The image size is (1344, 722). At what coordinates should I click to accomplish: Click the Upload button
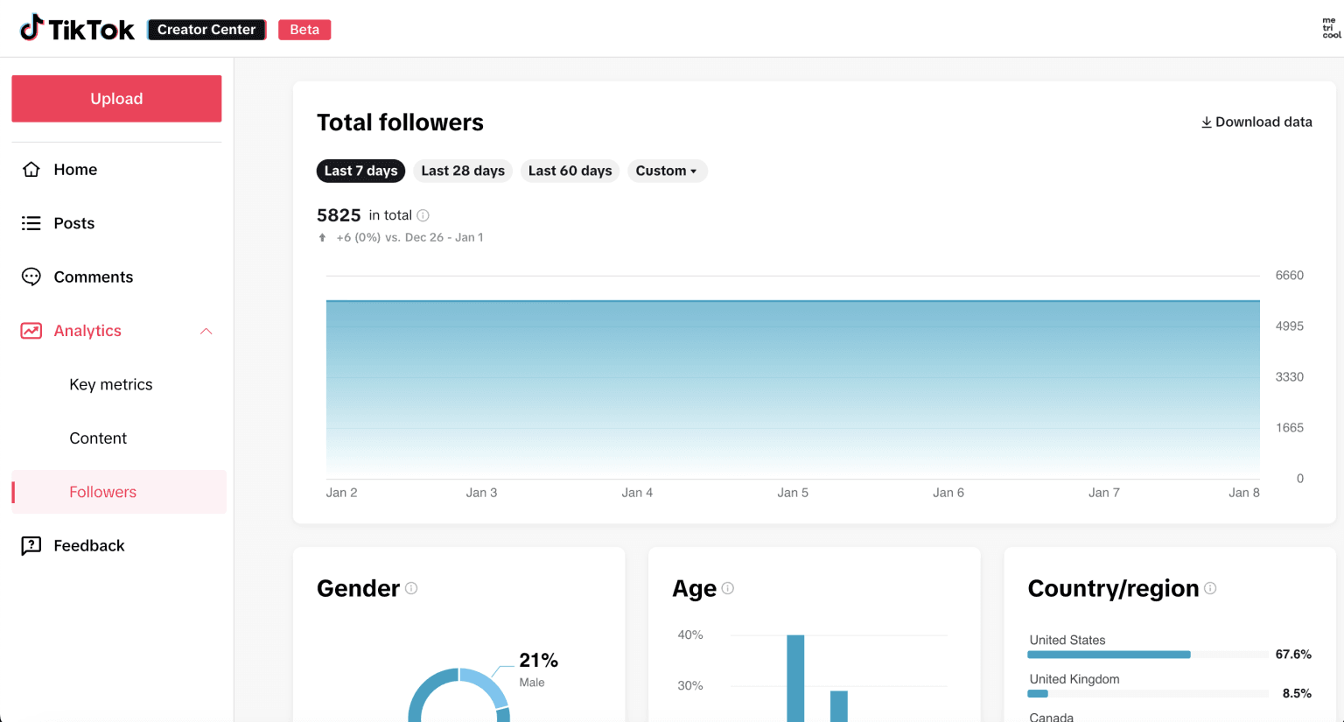[115, 98]
